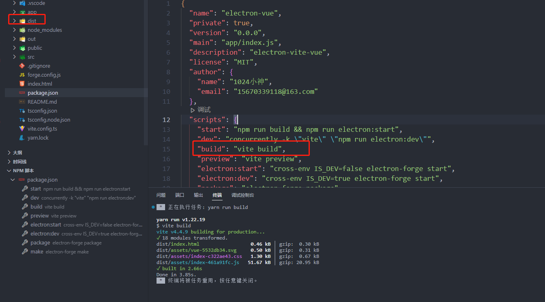Viewport: 545px width, 302px height.
Task: Collapse package.json in the NPM scripts panel
Action: (13, 180)
